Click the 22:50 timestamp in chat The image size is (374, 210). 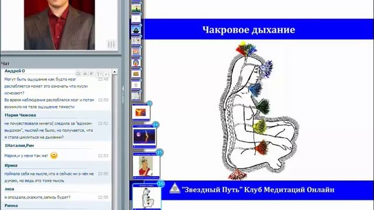pos(103,100)
